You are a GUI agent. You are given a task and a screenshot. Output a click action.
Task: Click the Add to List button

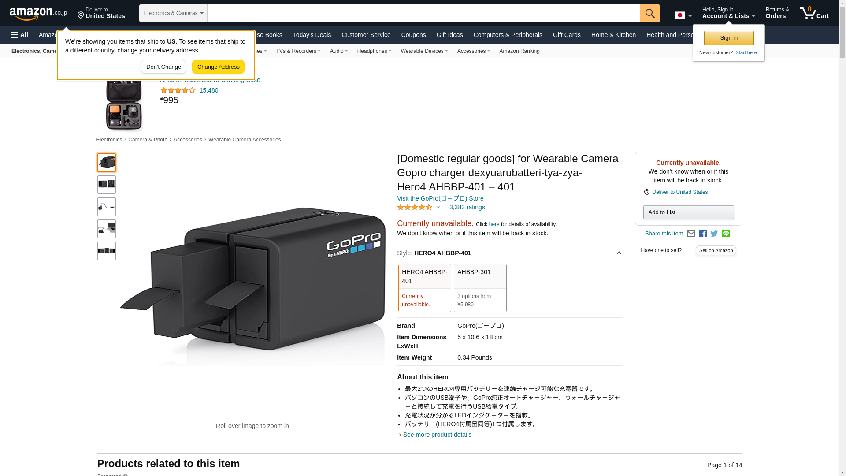click(688, 212)
